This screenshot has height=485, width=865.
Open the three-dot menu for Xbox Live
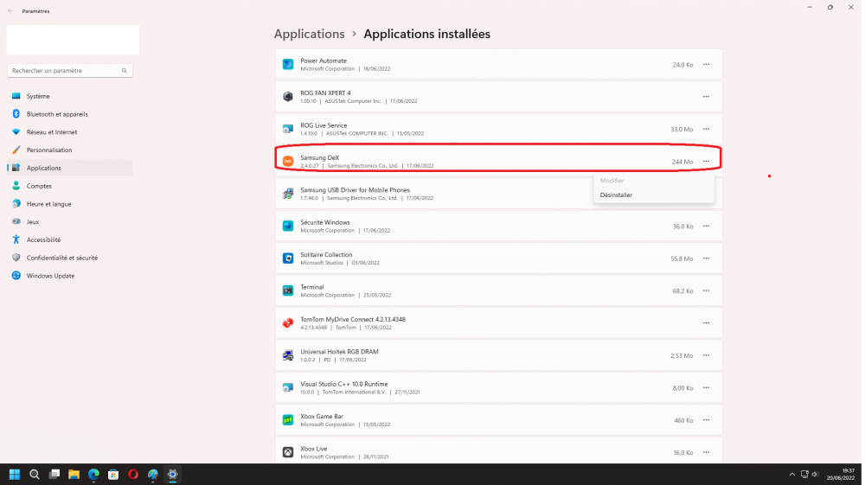pos(706,452)
